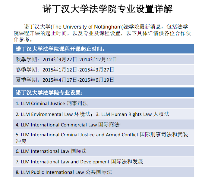
Task: Click the end date 2015年6月19日
Action: pos(96,80)
